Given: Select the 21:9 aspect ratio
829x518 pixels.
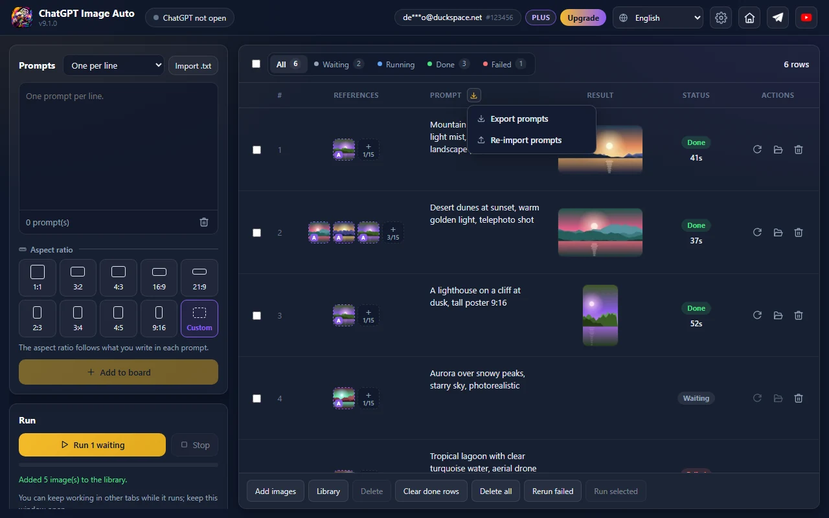Looking at the screenshot, I should pyautogui.click(x=199, y=278).
